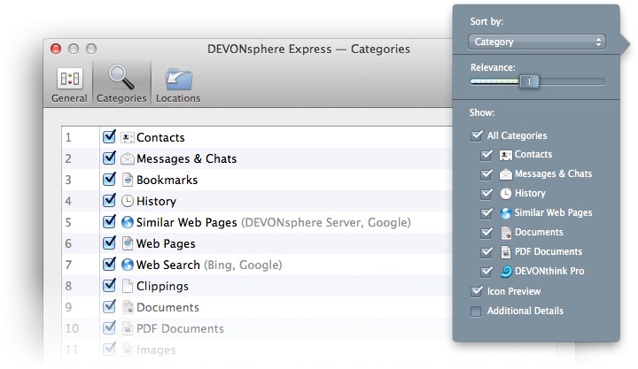
Task: Open the General preferences pane
Action: point(69,83)
